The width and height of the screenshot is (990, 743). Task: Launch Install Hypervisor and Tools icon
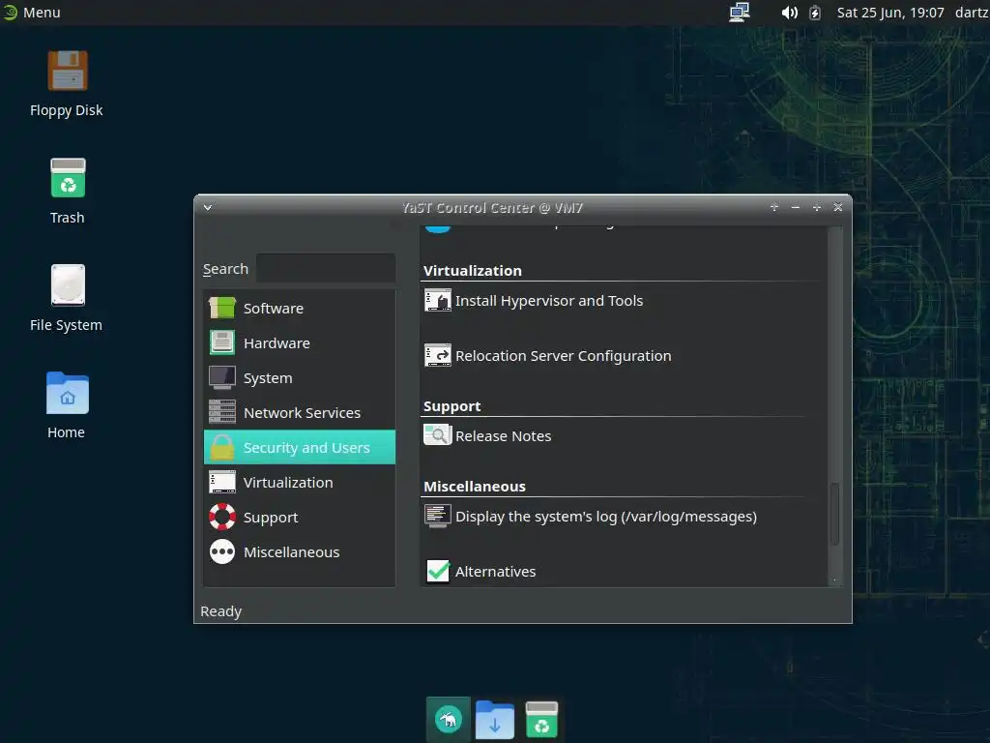pos(438,301)
